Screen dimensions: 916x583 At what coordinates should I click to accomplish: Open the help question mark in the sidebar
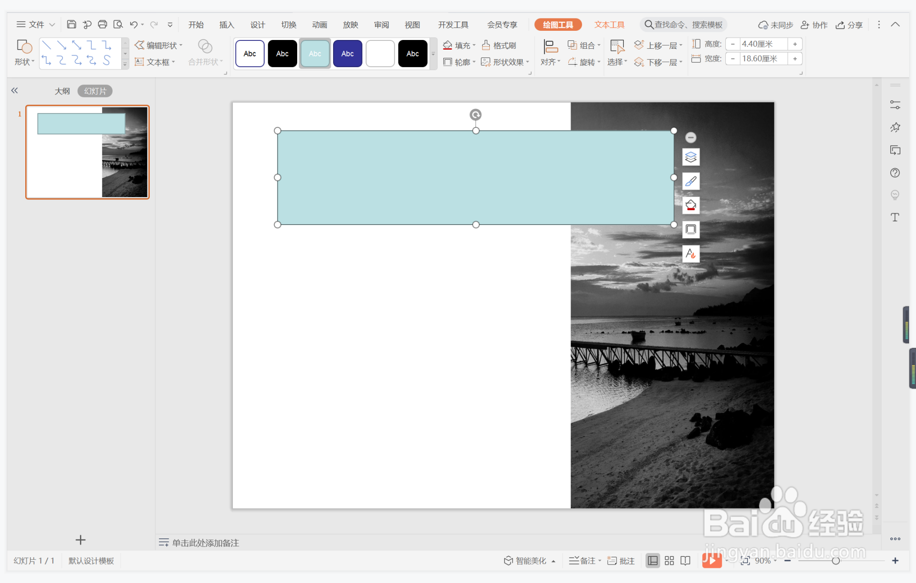point(894,173)
